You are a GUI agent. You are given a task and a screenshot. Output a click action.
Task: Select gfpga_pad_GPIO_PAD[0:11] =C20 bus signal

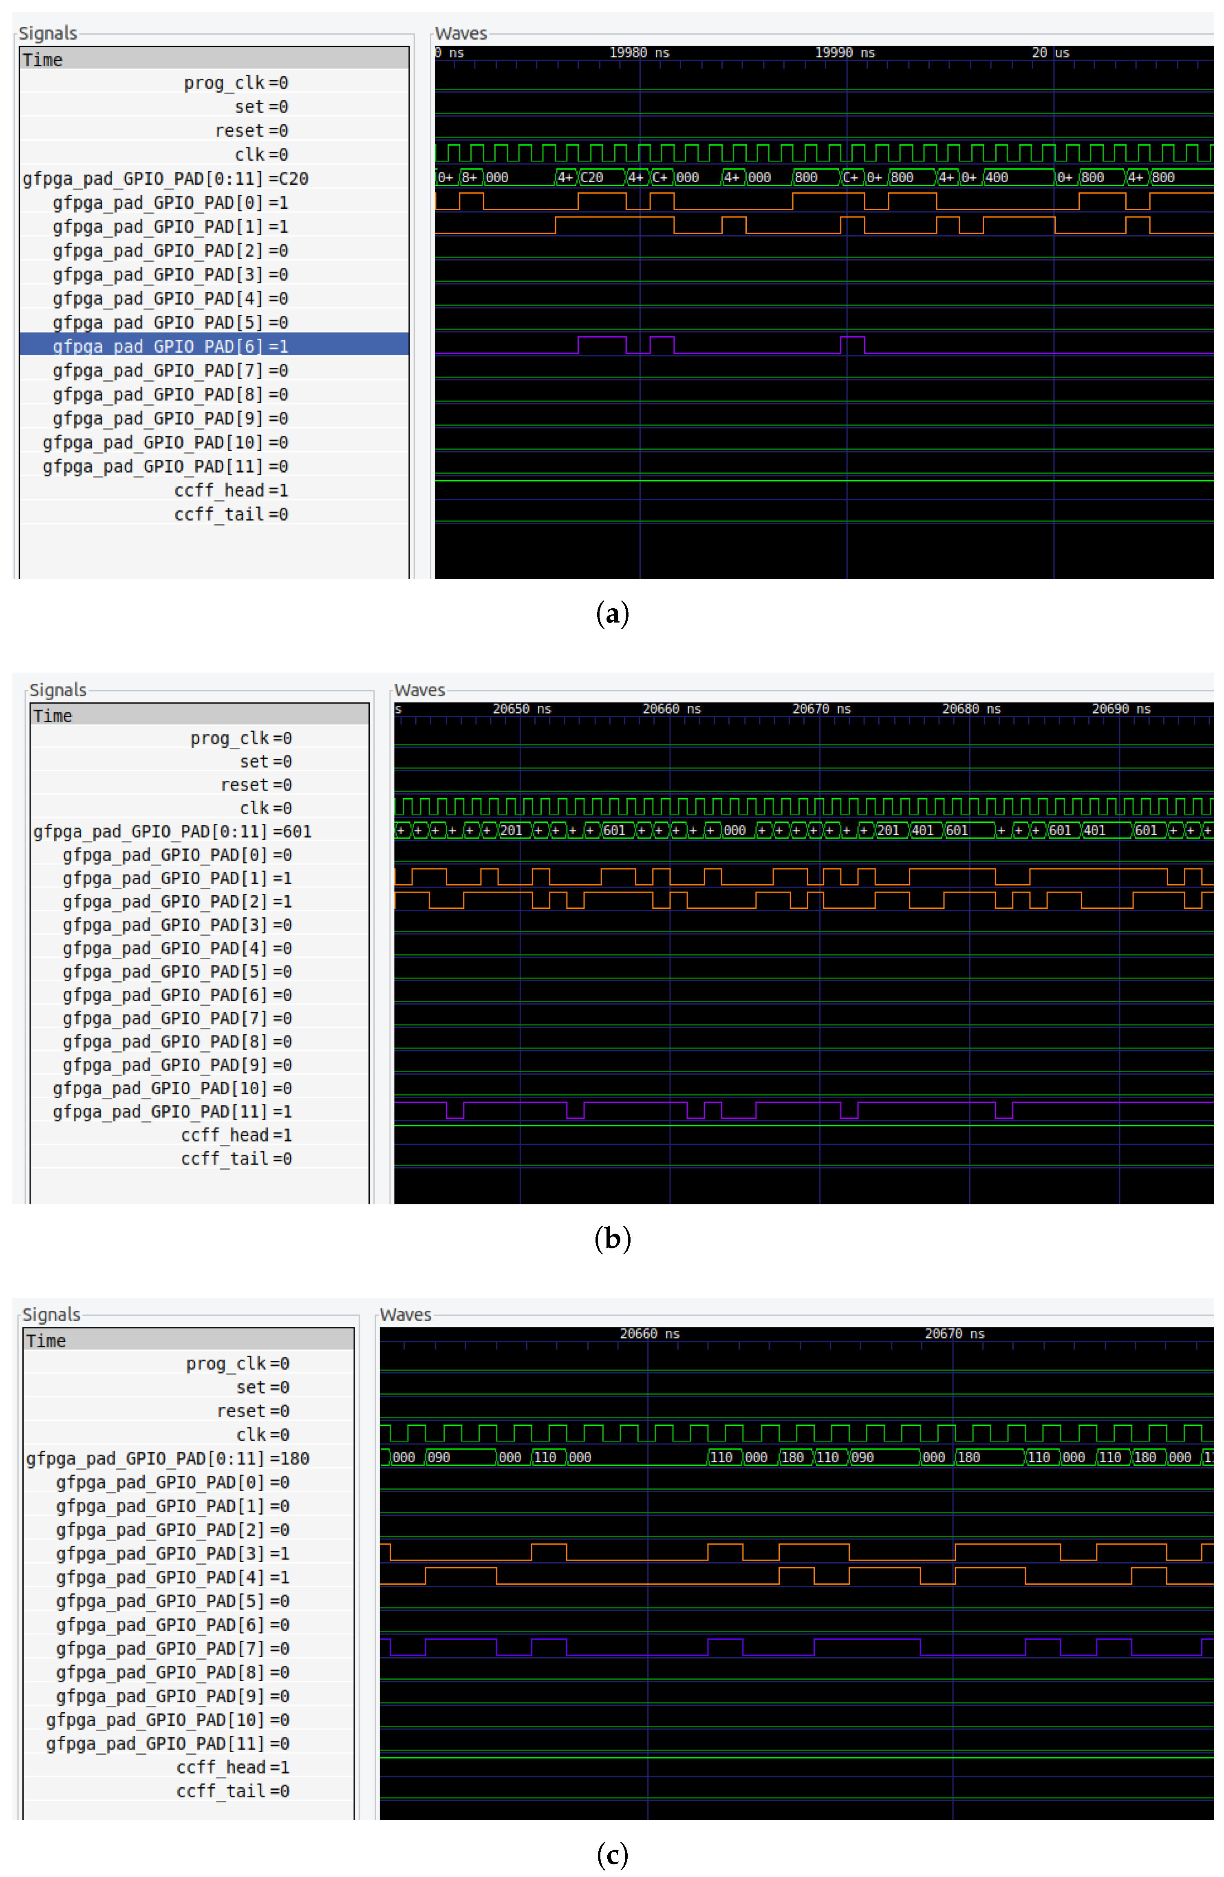[x=165, y=179]
